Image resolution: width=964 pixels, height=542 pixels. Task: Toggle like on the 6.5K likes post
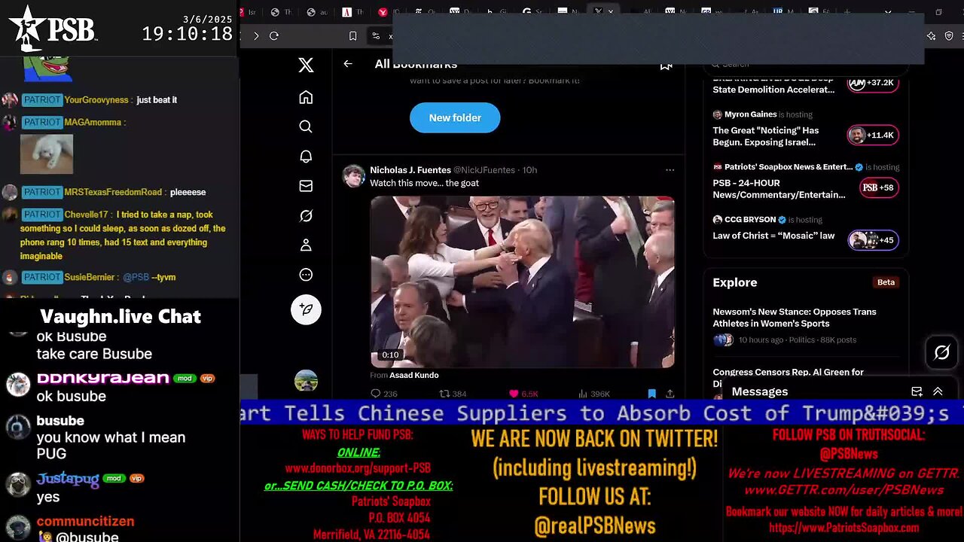pos(523,394)
